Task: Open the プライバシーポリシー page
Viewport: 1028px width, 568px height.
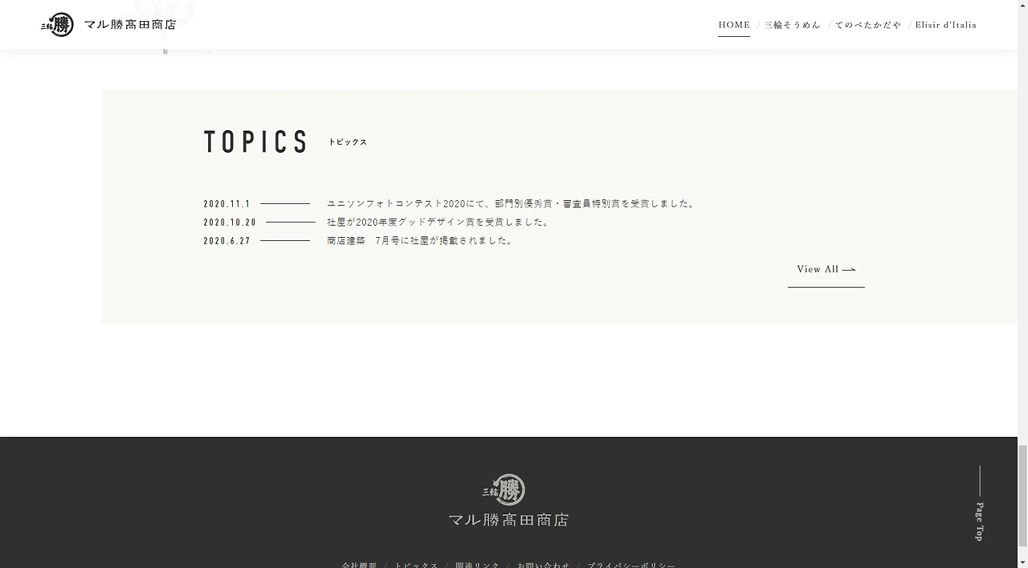Action: click(x=630, y=565)
